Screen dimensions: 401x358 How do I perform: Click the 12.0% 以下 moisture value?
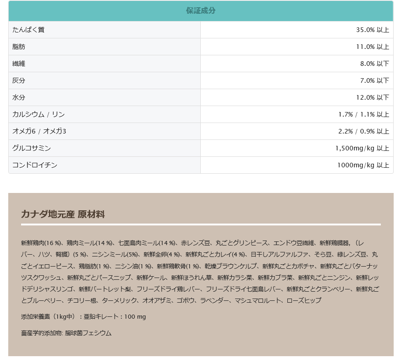(372, 97)
